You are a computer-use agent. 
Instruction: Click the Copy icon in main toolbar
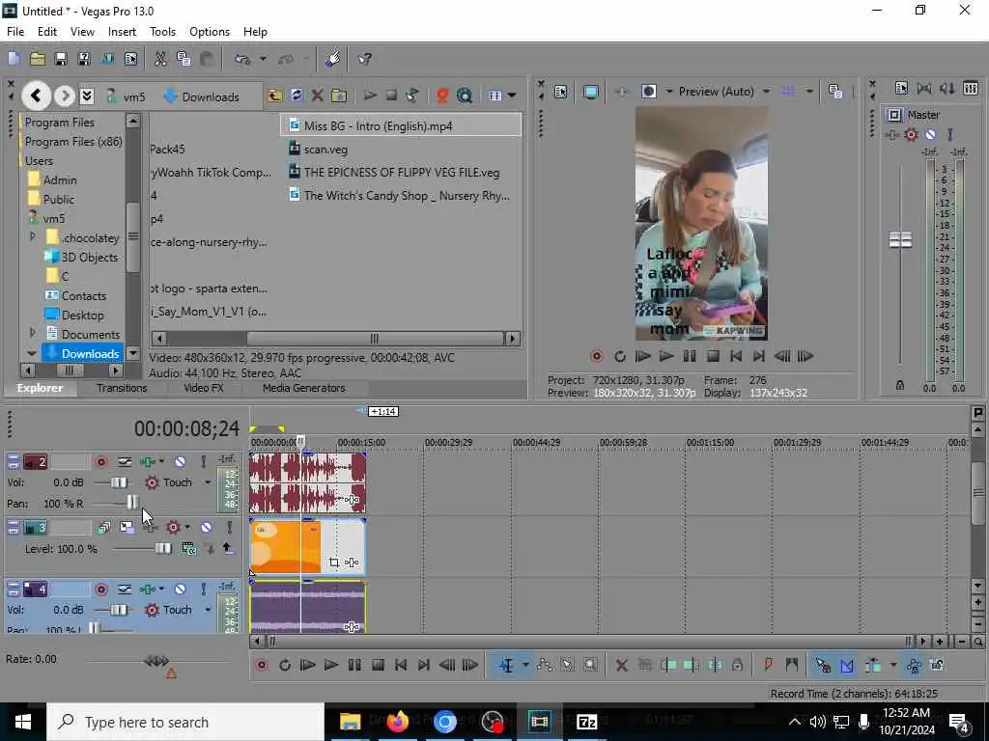click(184, 59)
